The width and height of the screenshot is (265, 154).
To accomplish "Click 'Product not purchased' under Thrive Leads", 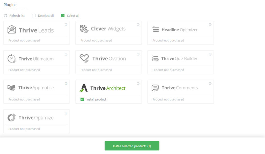I will click(24, 41).
